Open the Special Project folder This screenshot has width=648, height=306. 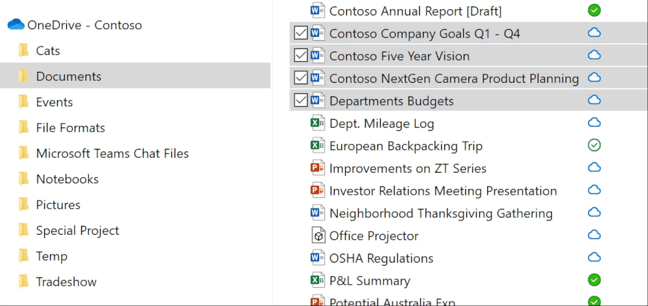click(x=77, y=230)
